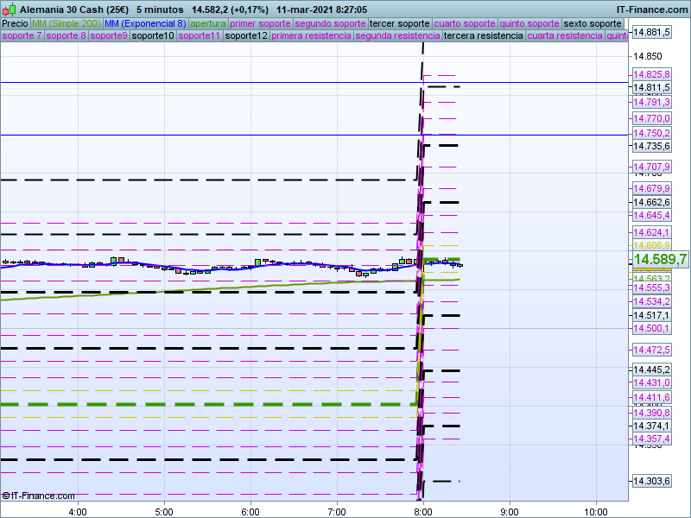
Task: Open the primer soporte indicator label
Action: point(260,23)
